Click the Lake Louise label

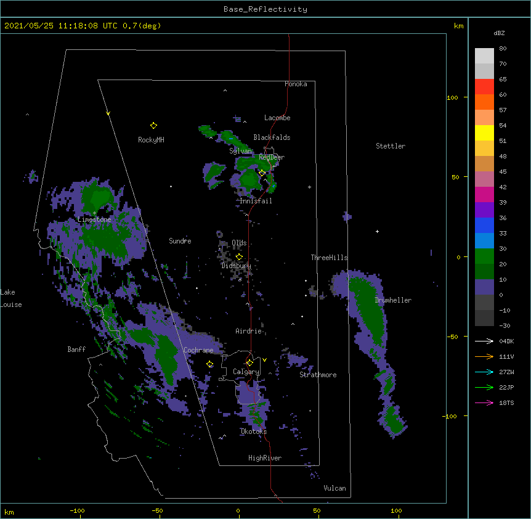11,298
